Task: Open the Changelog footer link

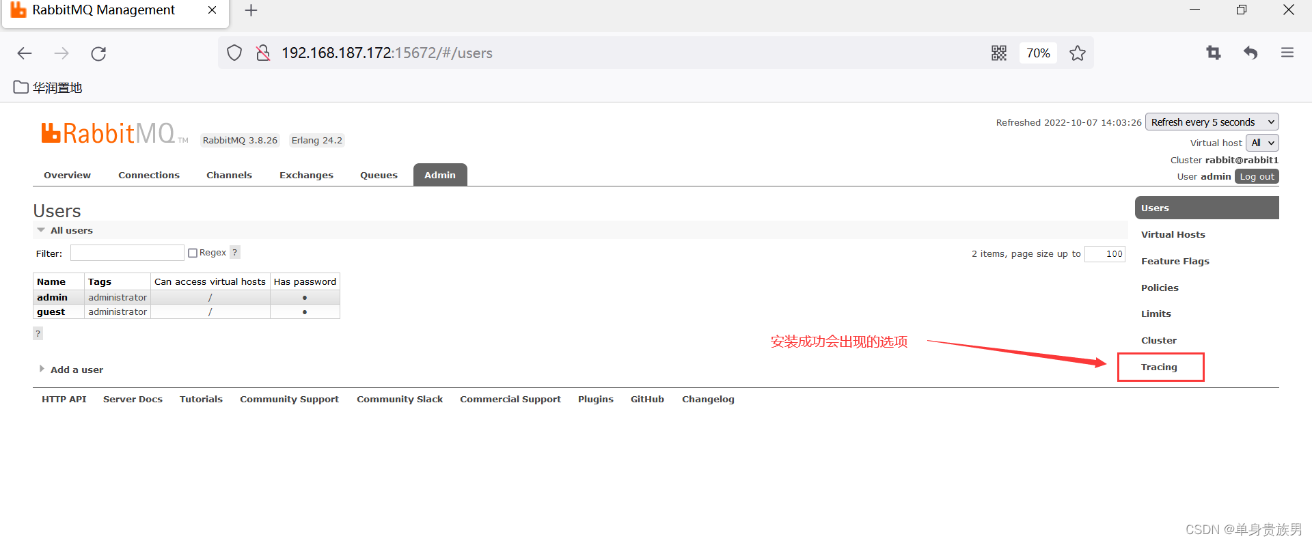Action: pyautogui.click(x=708, y=399)
